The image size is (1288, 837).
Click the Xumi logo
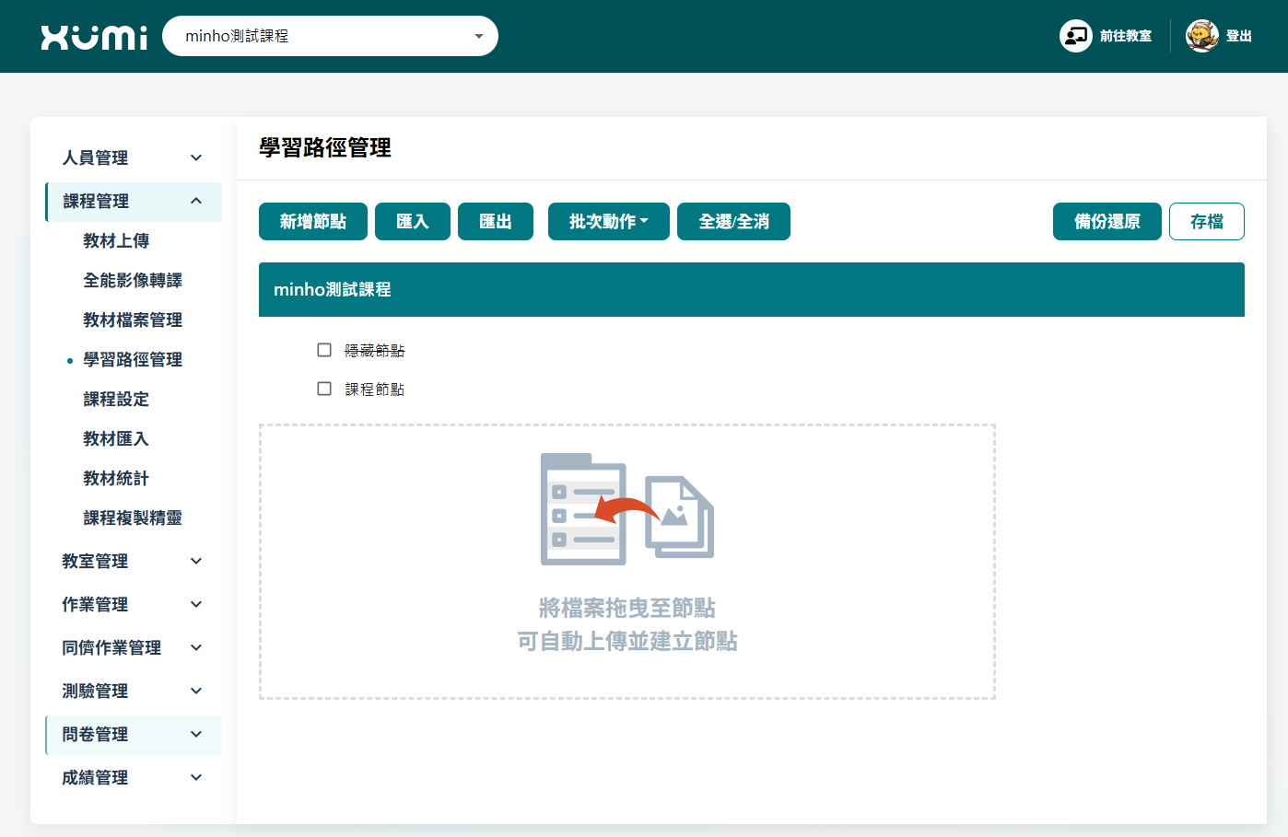[x=94, y=37]
